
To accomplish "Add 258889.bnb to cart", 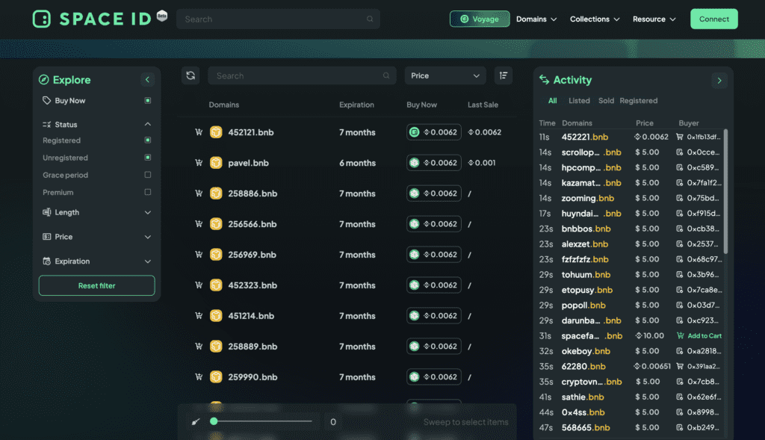I will [199, 347].
